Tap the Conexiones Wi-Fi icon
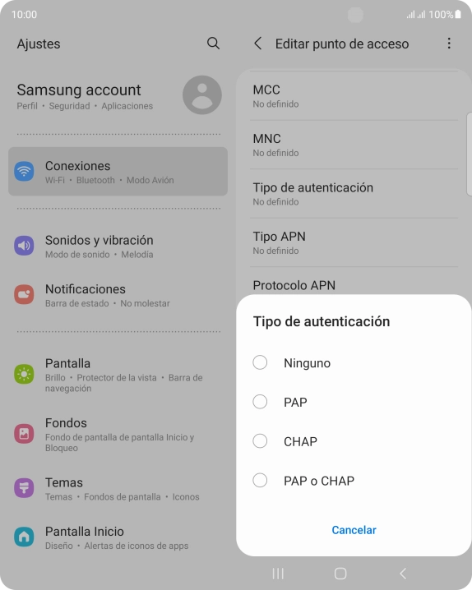 [x=24, y=171]
